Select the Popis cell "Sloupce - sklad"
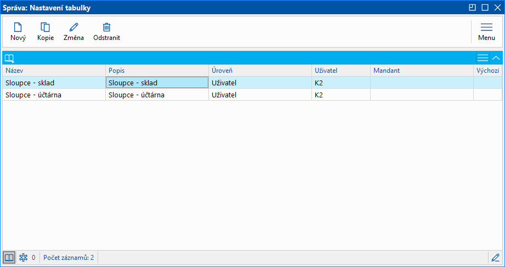Screen dimensions: 505x267 coord(157,83)
